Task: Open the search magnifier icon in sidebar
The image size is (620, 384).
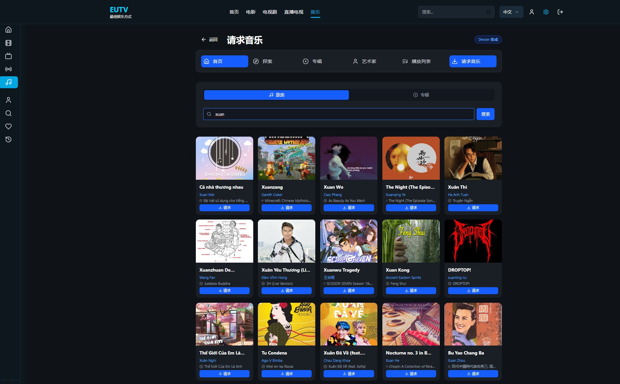Action: 9,113
